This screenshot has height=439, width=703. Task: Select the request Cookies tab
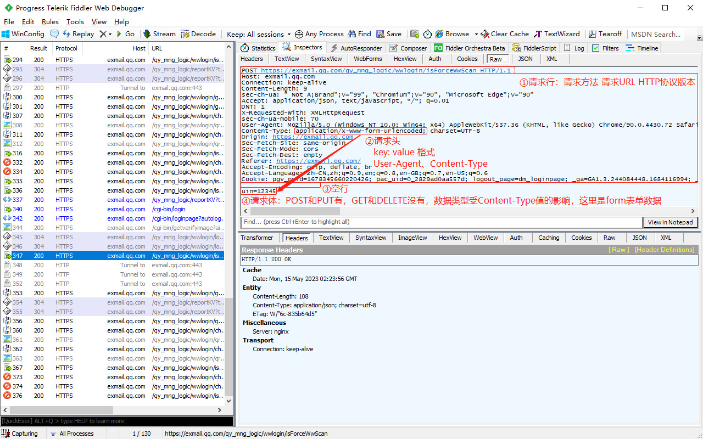pyautogui.click(x=467, y=59)
